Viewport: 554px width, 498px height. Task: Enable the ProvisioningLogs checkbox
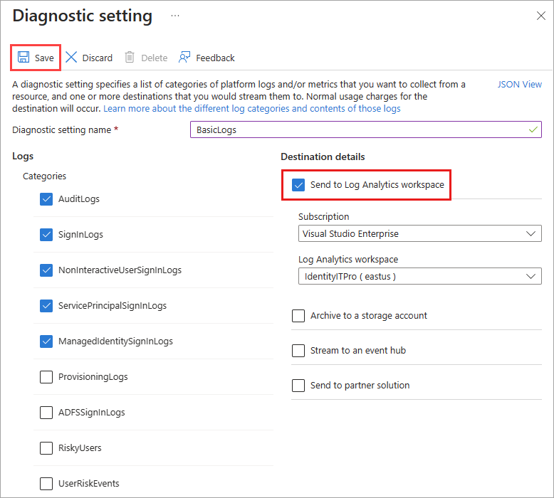pos(47,377)
